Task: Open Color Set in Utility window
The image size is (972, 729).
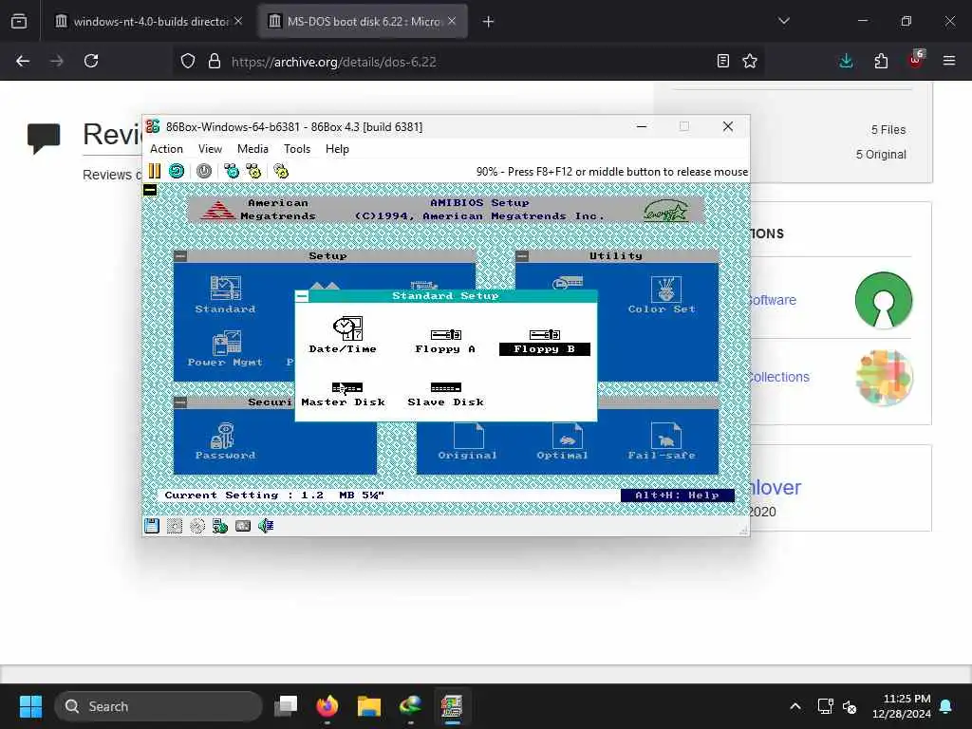Action: pyautogui.click(x=662, y=295)
